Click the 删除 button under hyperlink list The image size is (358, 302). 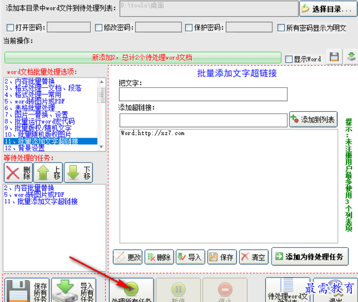[x=159, y=257]
